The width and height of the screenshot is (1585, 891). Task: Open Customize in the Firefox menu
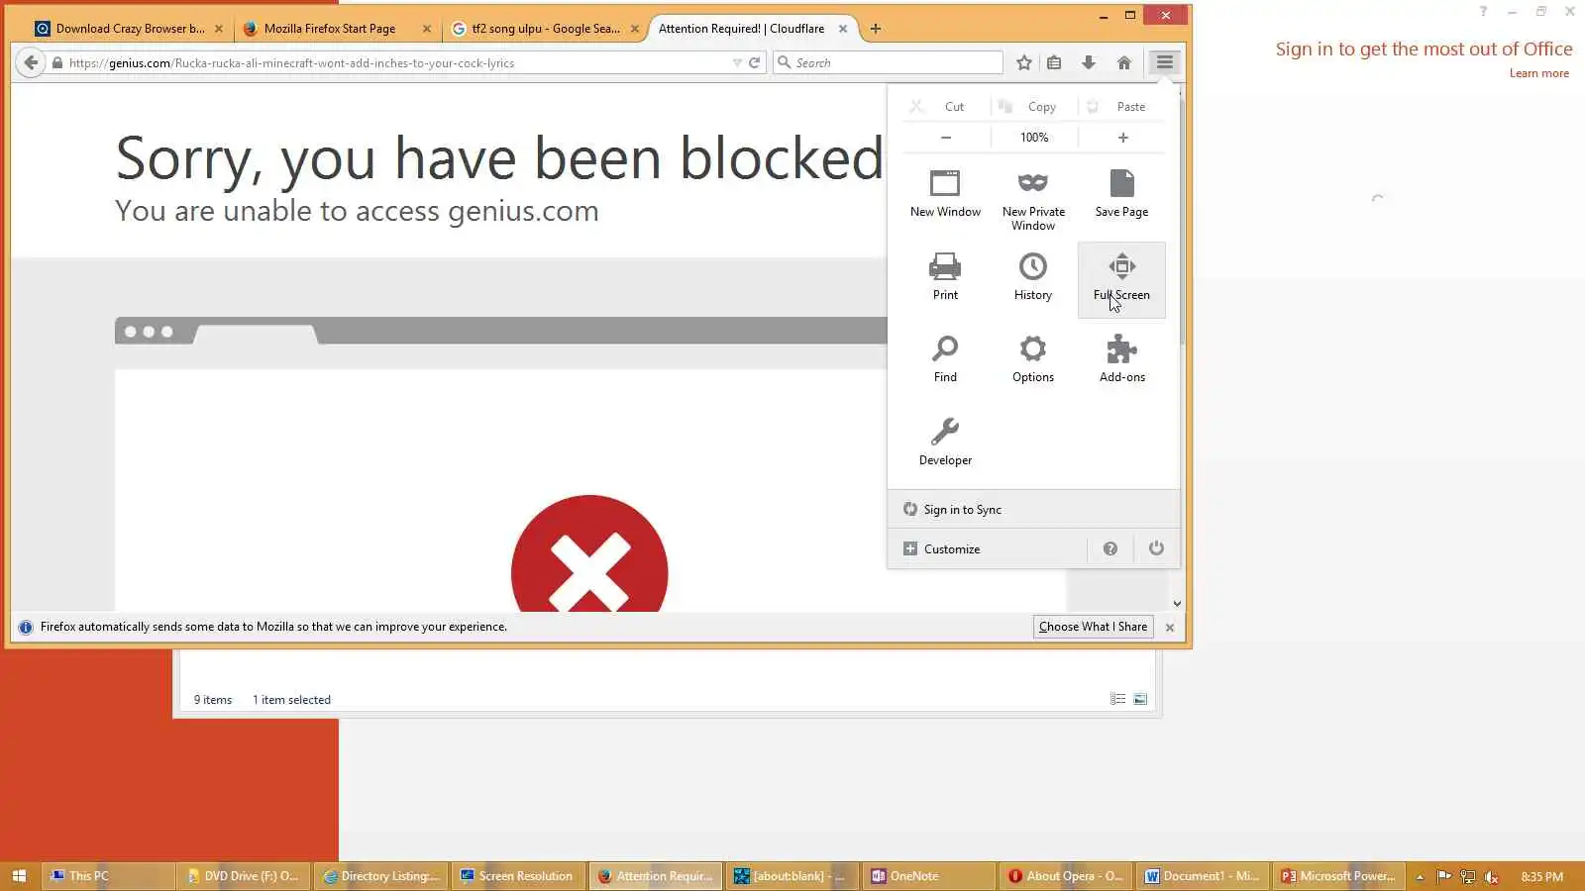[x=987, y=548]
